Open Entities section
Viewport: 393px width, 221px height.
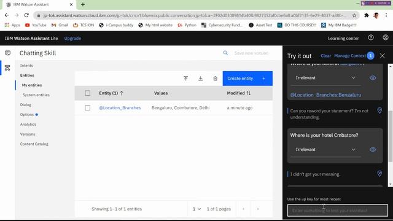(x=27, y=75)
